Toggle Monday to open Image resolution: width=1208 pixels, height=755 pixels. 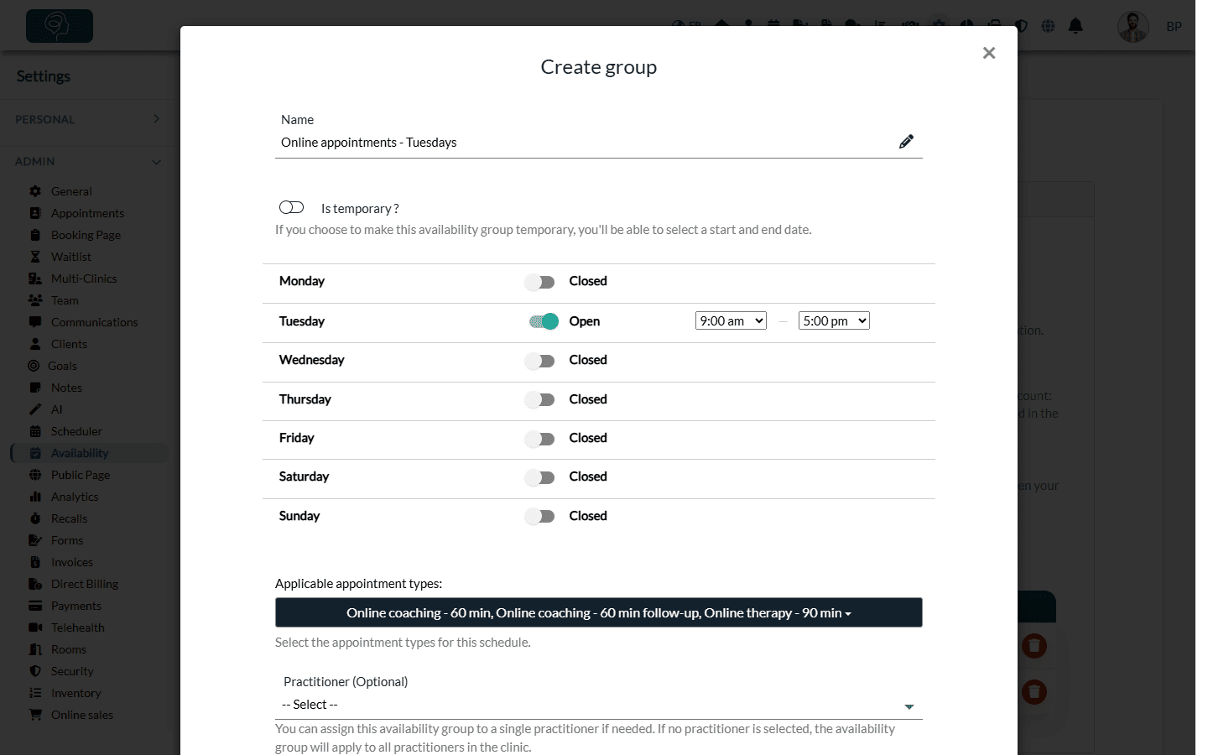[x=540, y=282]
